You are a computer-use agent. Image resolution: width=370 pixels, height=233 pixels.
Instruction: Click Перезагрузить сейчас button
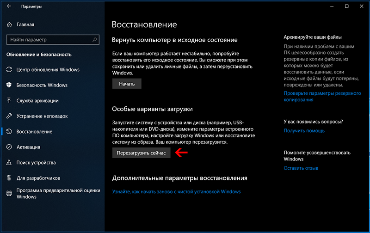click(x=141, y=153)
